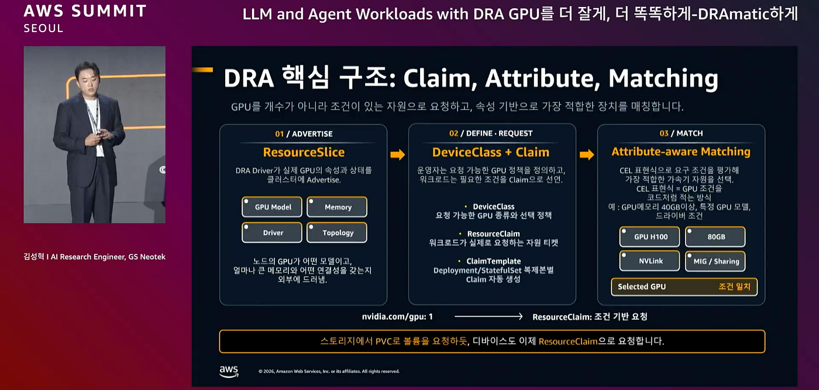Click the '01 / ADVERTISE' label
Screen dimensions: 819x390
(304, 134)
